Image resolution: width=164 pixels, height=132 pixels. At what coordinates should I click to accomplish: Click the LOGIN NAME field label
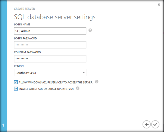[x=22, y=24]
